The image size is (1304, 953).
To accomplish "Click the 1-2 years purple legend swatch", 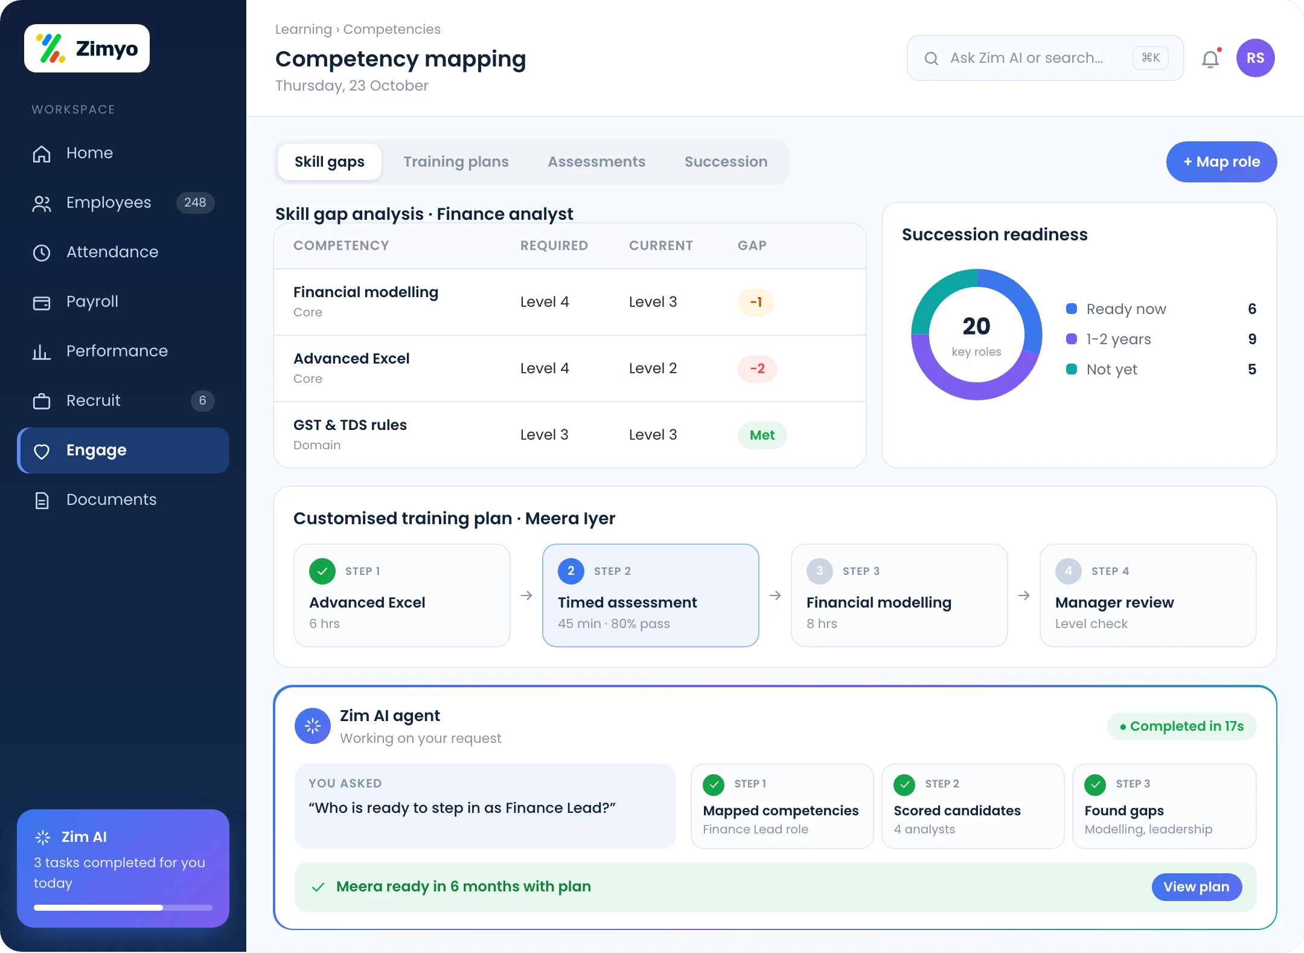I will pyautogui.click(x=1072, y=339).
